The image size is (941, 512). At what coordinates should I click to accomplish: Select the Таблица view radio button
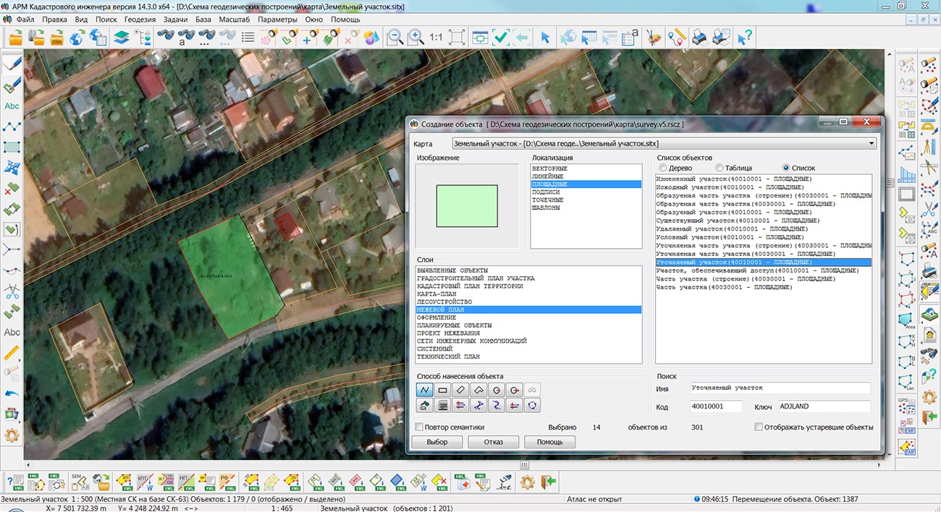[x=719, y=168]
